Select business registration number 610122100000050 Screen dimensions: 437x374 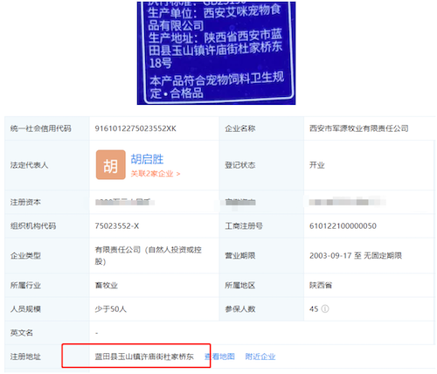(x=343, y=226)
